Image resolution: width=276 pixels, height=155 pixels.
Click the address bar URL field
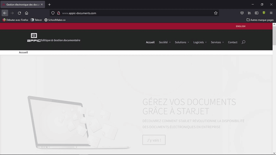[x=134, y=13]
